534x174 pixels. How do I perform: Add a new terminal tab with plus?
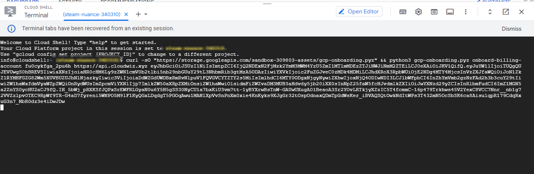click(x=138, y=15)
